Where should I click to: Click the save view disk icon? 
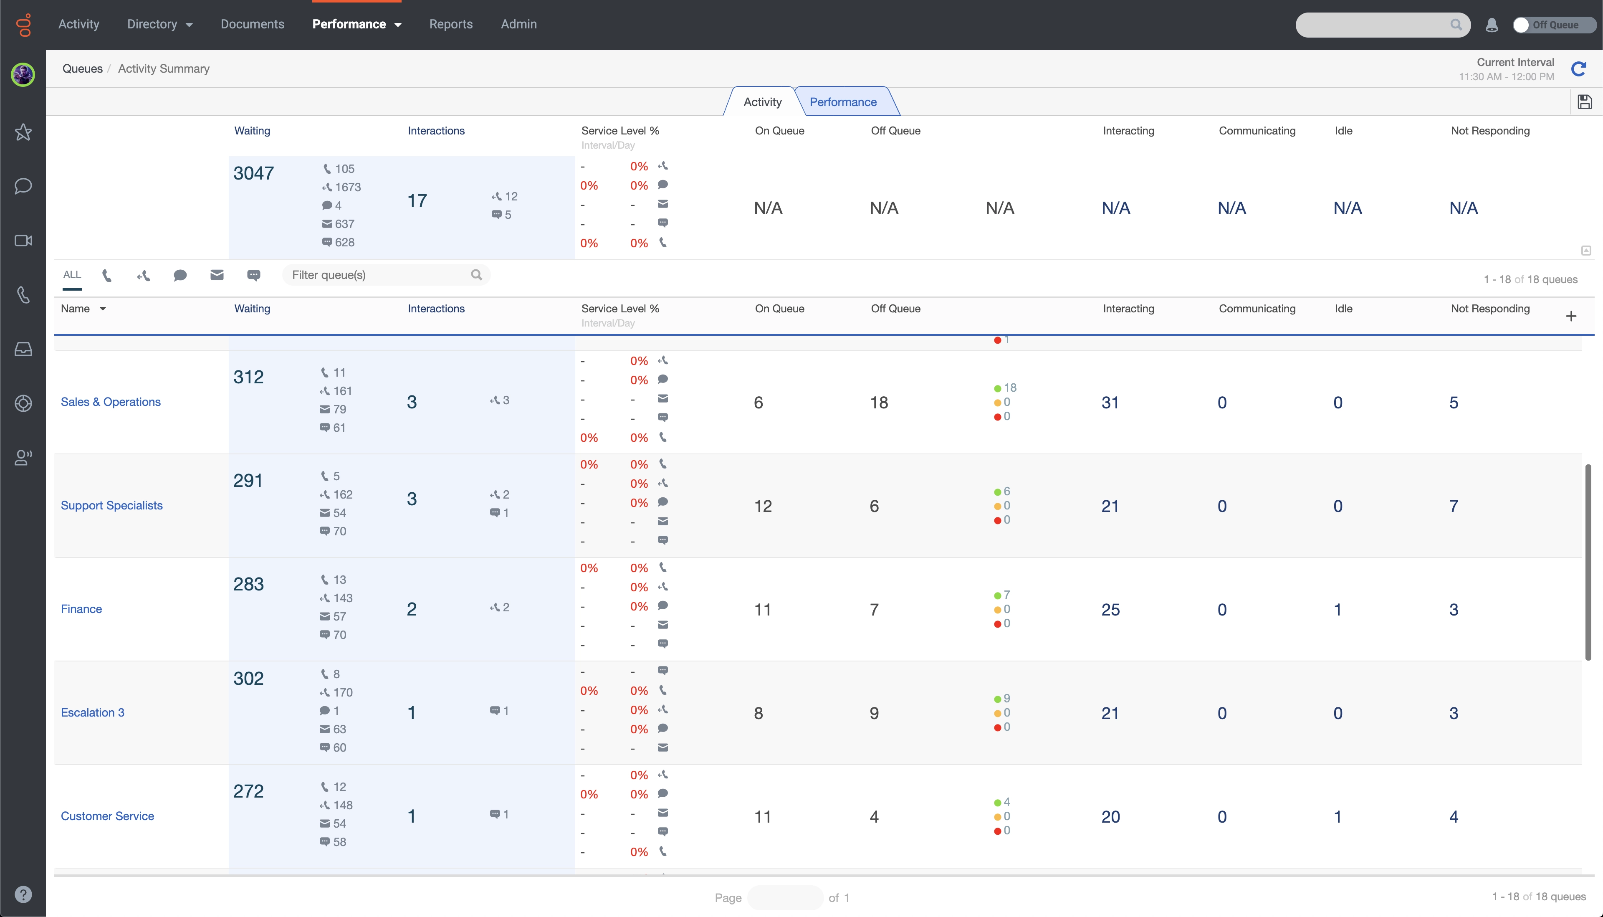click(1584, 102)
